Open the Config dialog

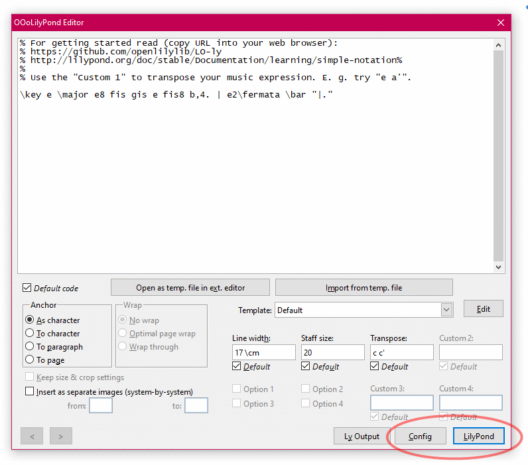tap(420, 436)
